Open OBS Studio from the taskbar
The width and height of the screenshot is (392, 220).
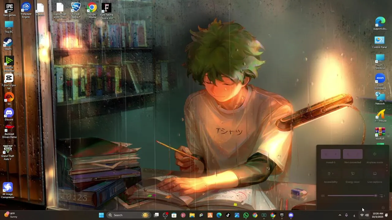(x=165, y=215)
